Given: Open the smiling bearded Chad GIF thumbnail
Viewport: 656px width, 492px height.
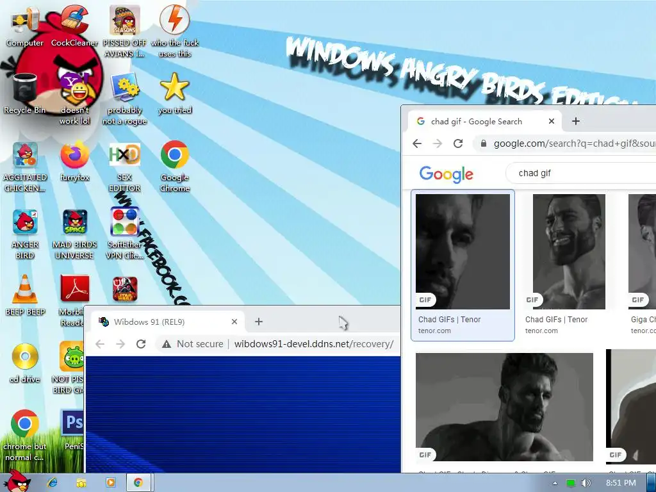Looking at the screenshot, I should coord(569,251).
